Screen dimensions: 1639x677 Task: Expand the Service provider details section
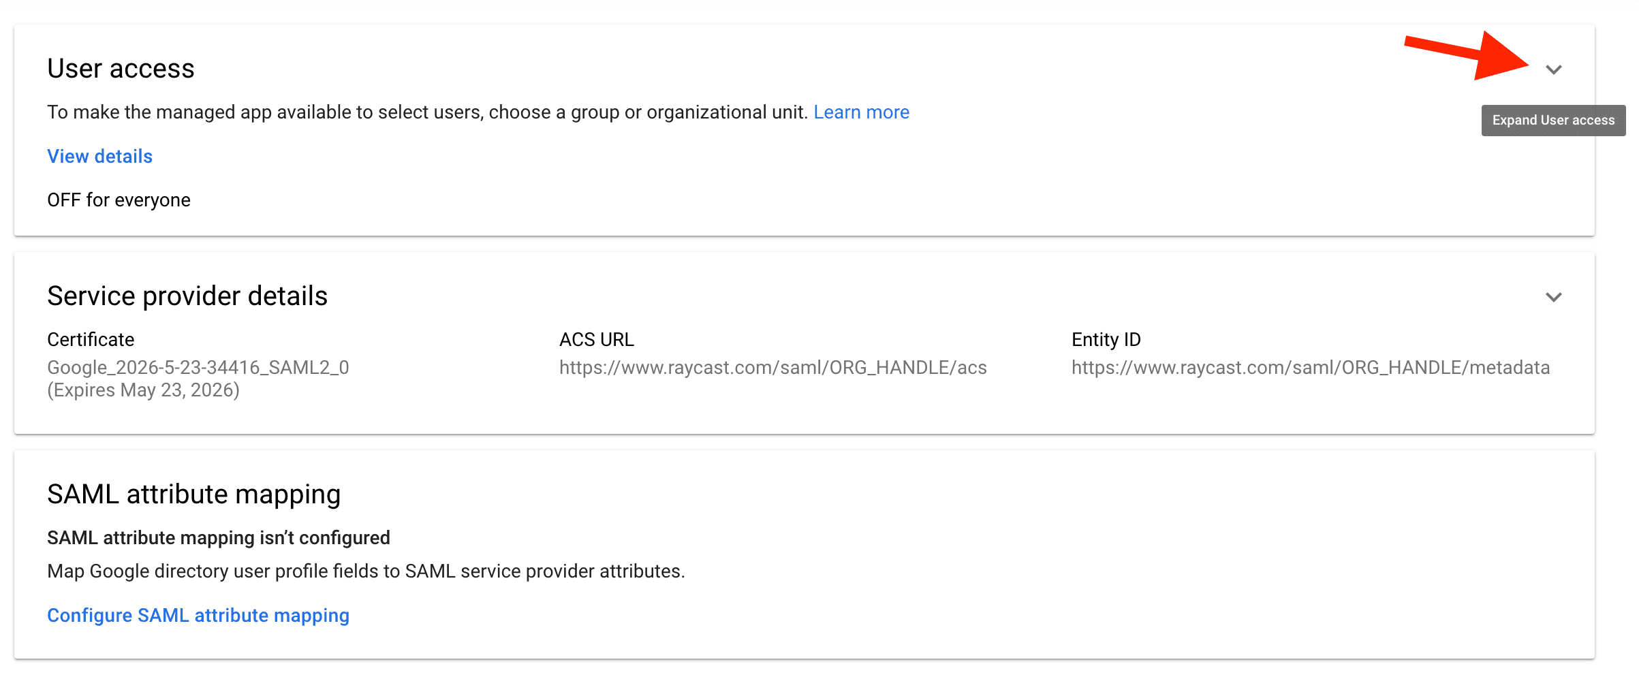1554,297
